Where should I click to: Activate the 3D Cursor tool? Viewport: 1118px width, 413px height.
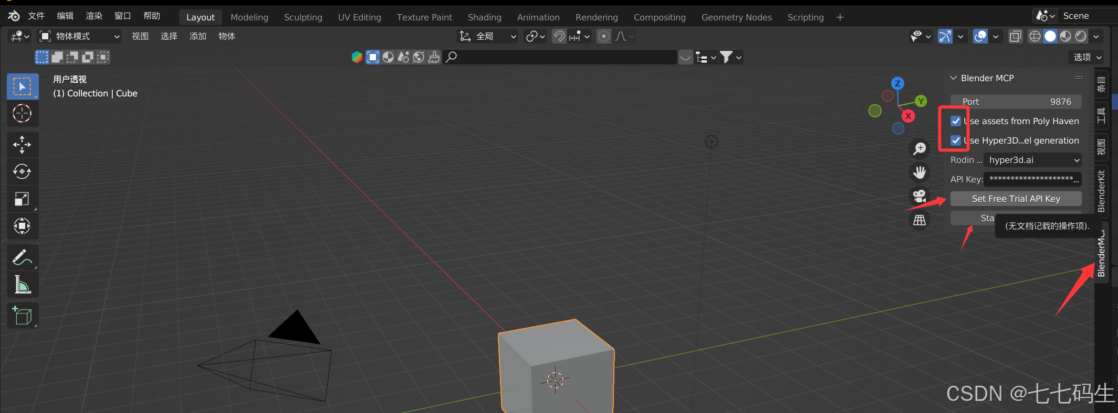(22, 113)
